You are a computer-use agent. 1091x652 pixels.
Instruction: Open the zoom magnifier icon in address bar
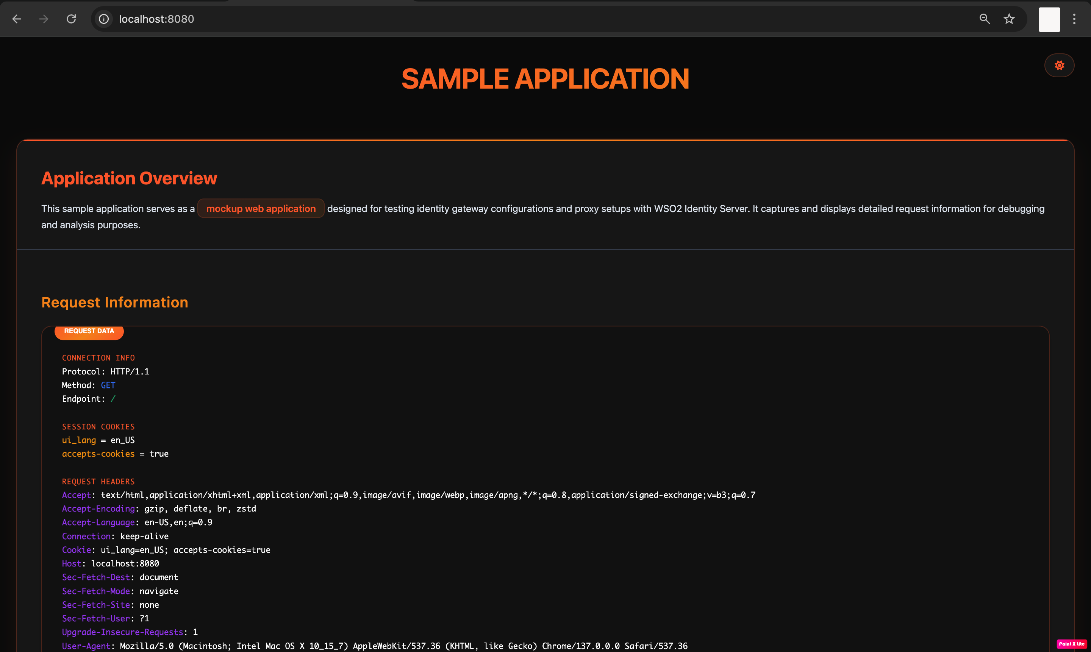point(985,19)
